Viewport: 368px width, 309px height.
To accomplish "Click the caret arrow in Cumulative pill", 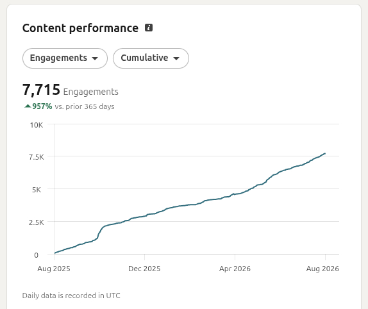I will [176, 58].
